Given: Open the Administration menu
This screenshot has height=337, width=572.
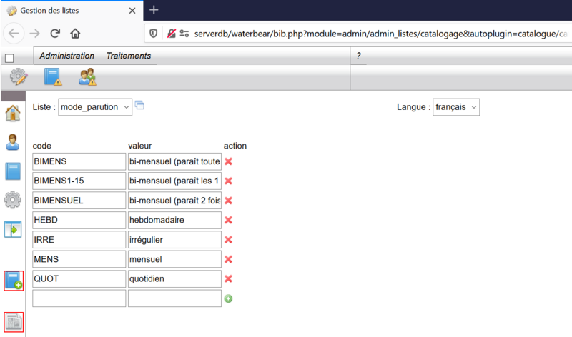Looking at the screenshot, I should [x=66, y=56].
